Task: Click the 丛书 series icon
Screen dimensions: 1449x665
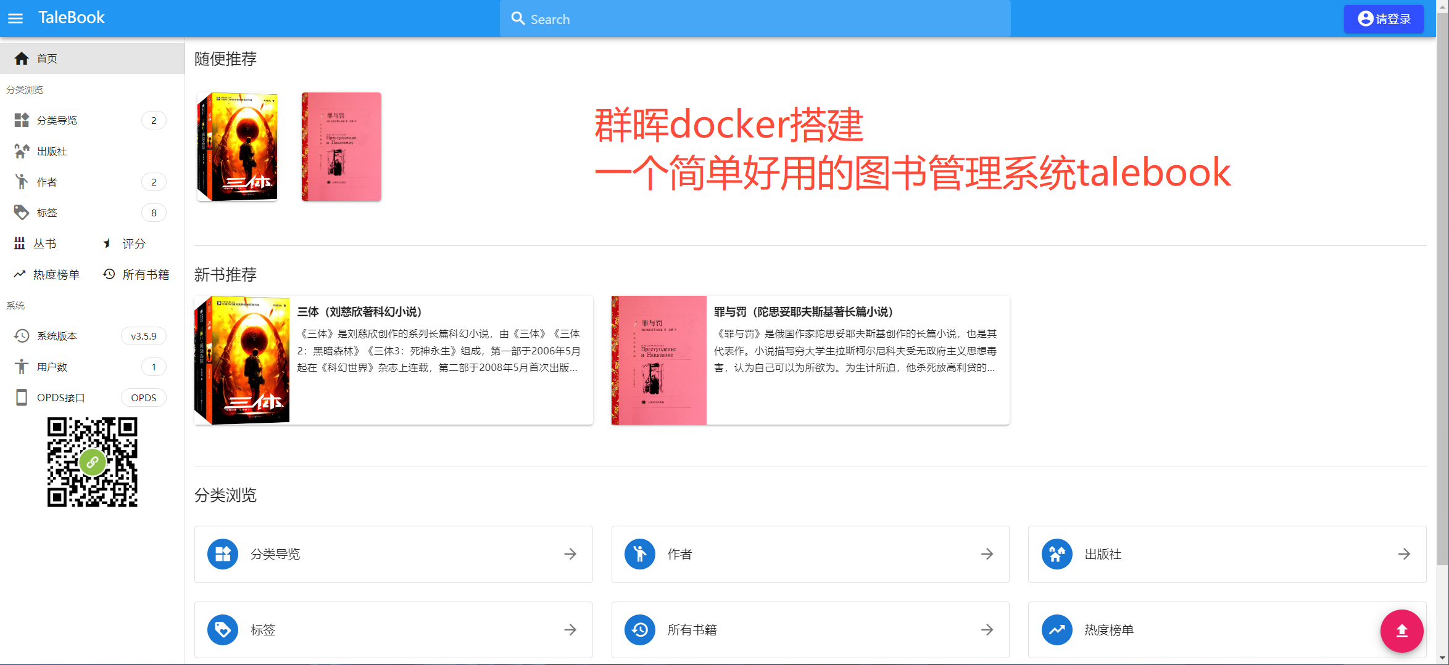Action: [20, 243]
